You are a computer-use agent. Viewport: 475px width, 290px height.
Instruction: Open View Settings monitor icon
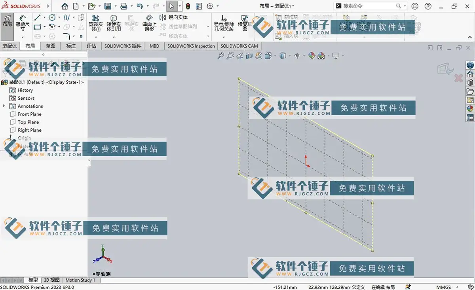pyautogui.click(x=336, y=56)
